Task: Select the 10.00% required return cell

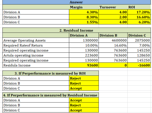Action: [84, 45]
